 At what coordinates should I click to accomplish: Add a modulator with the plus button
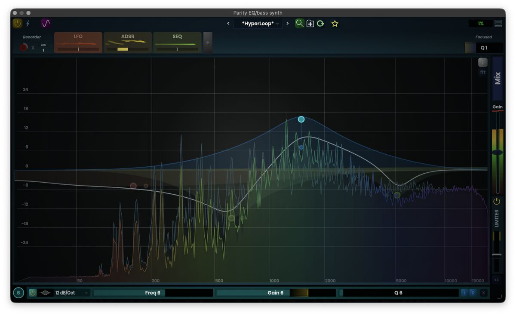coord(208,43)
